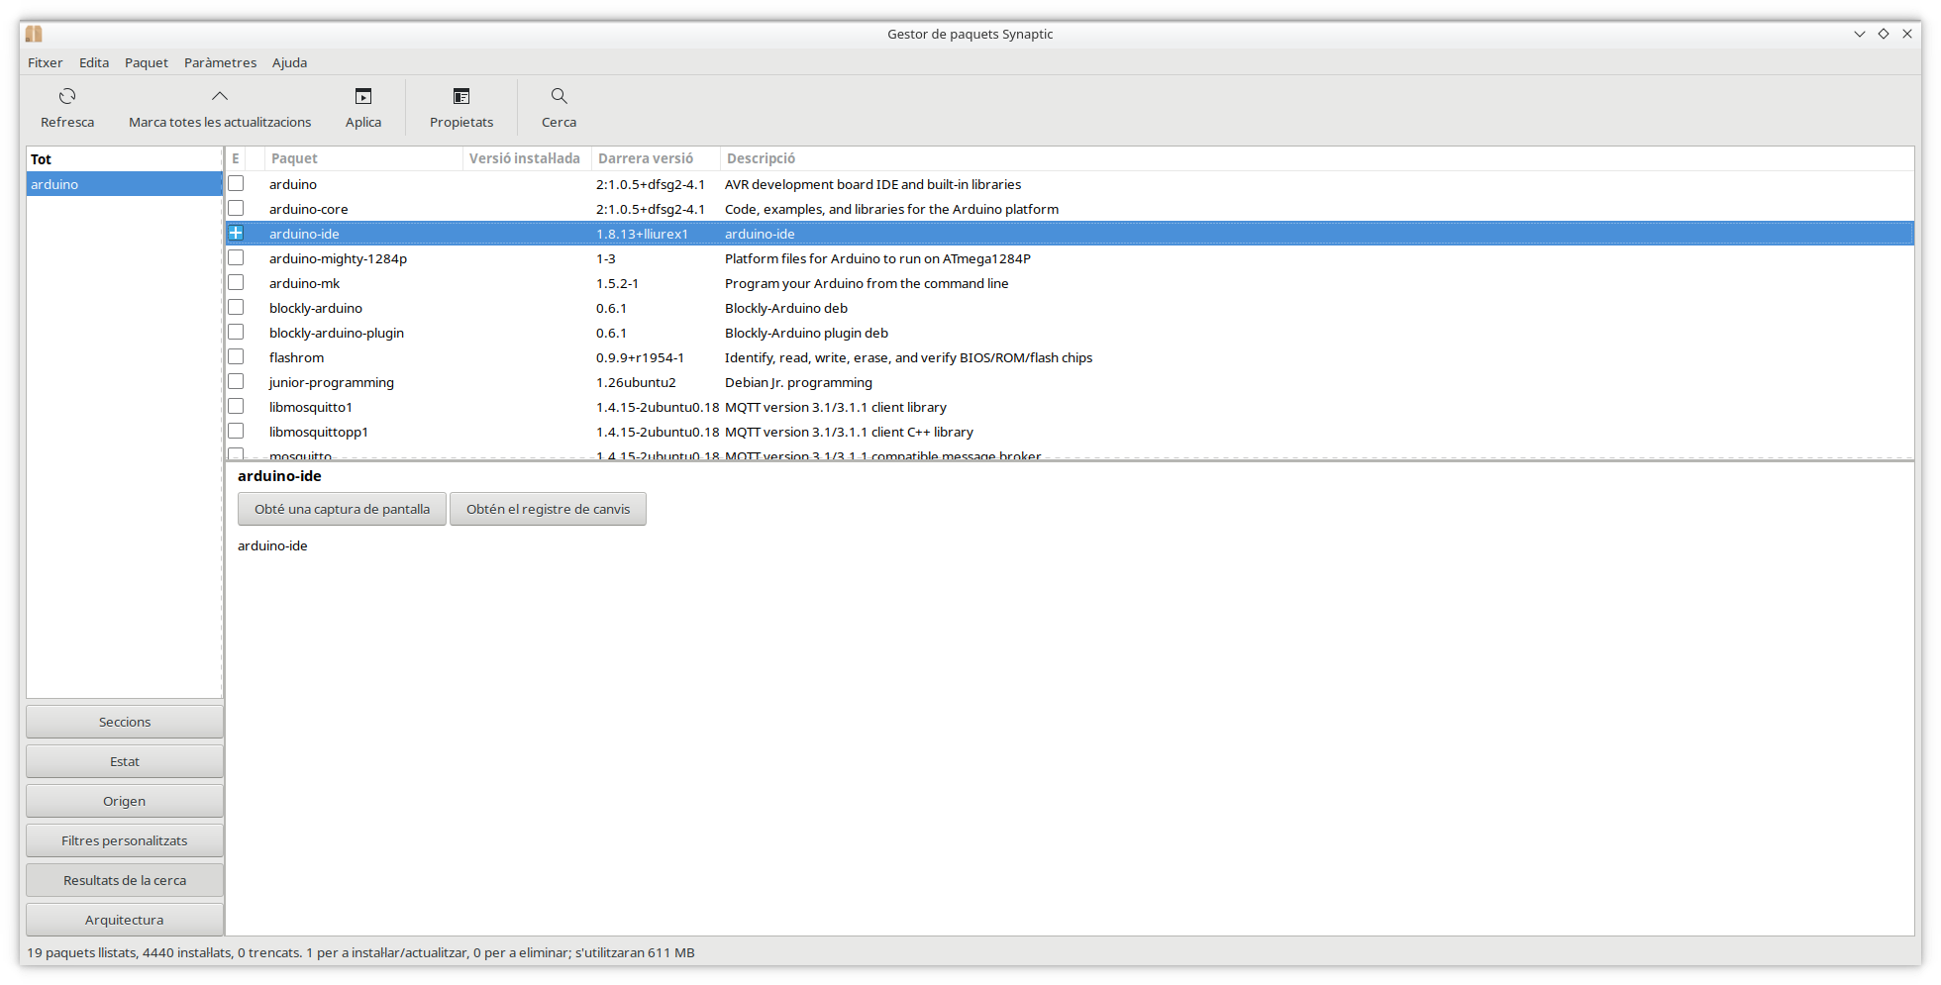Show Resultats de la cerca view
The image size is (1941, 985).
tap(125, 880)
